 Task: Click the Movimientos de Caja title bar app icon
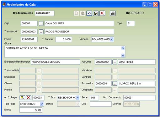(4, 4)
